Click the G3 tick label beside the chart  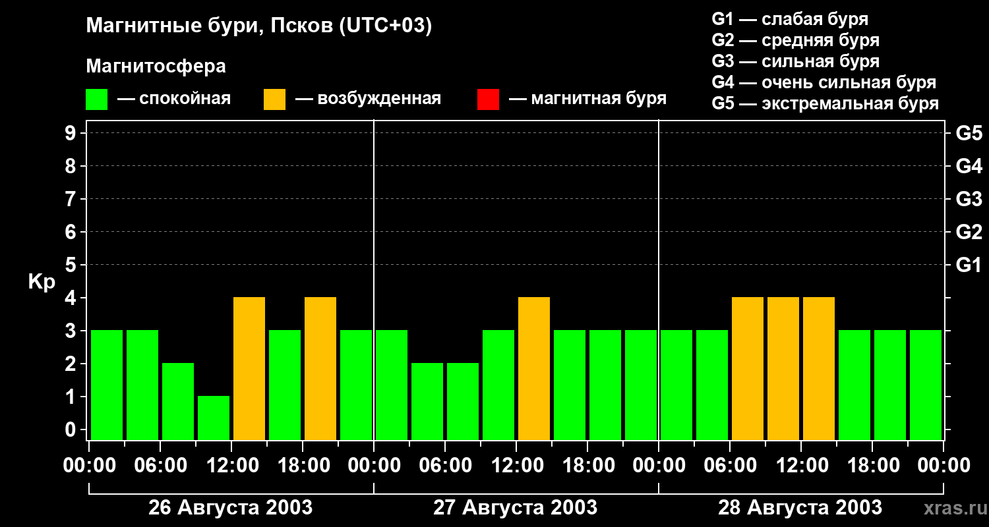click(x=969, y=200)
